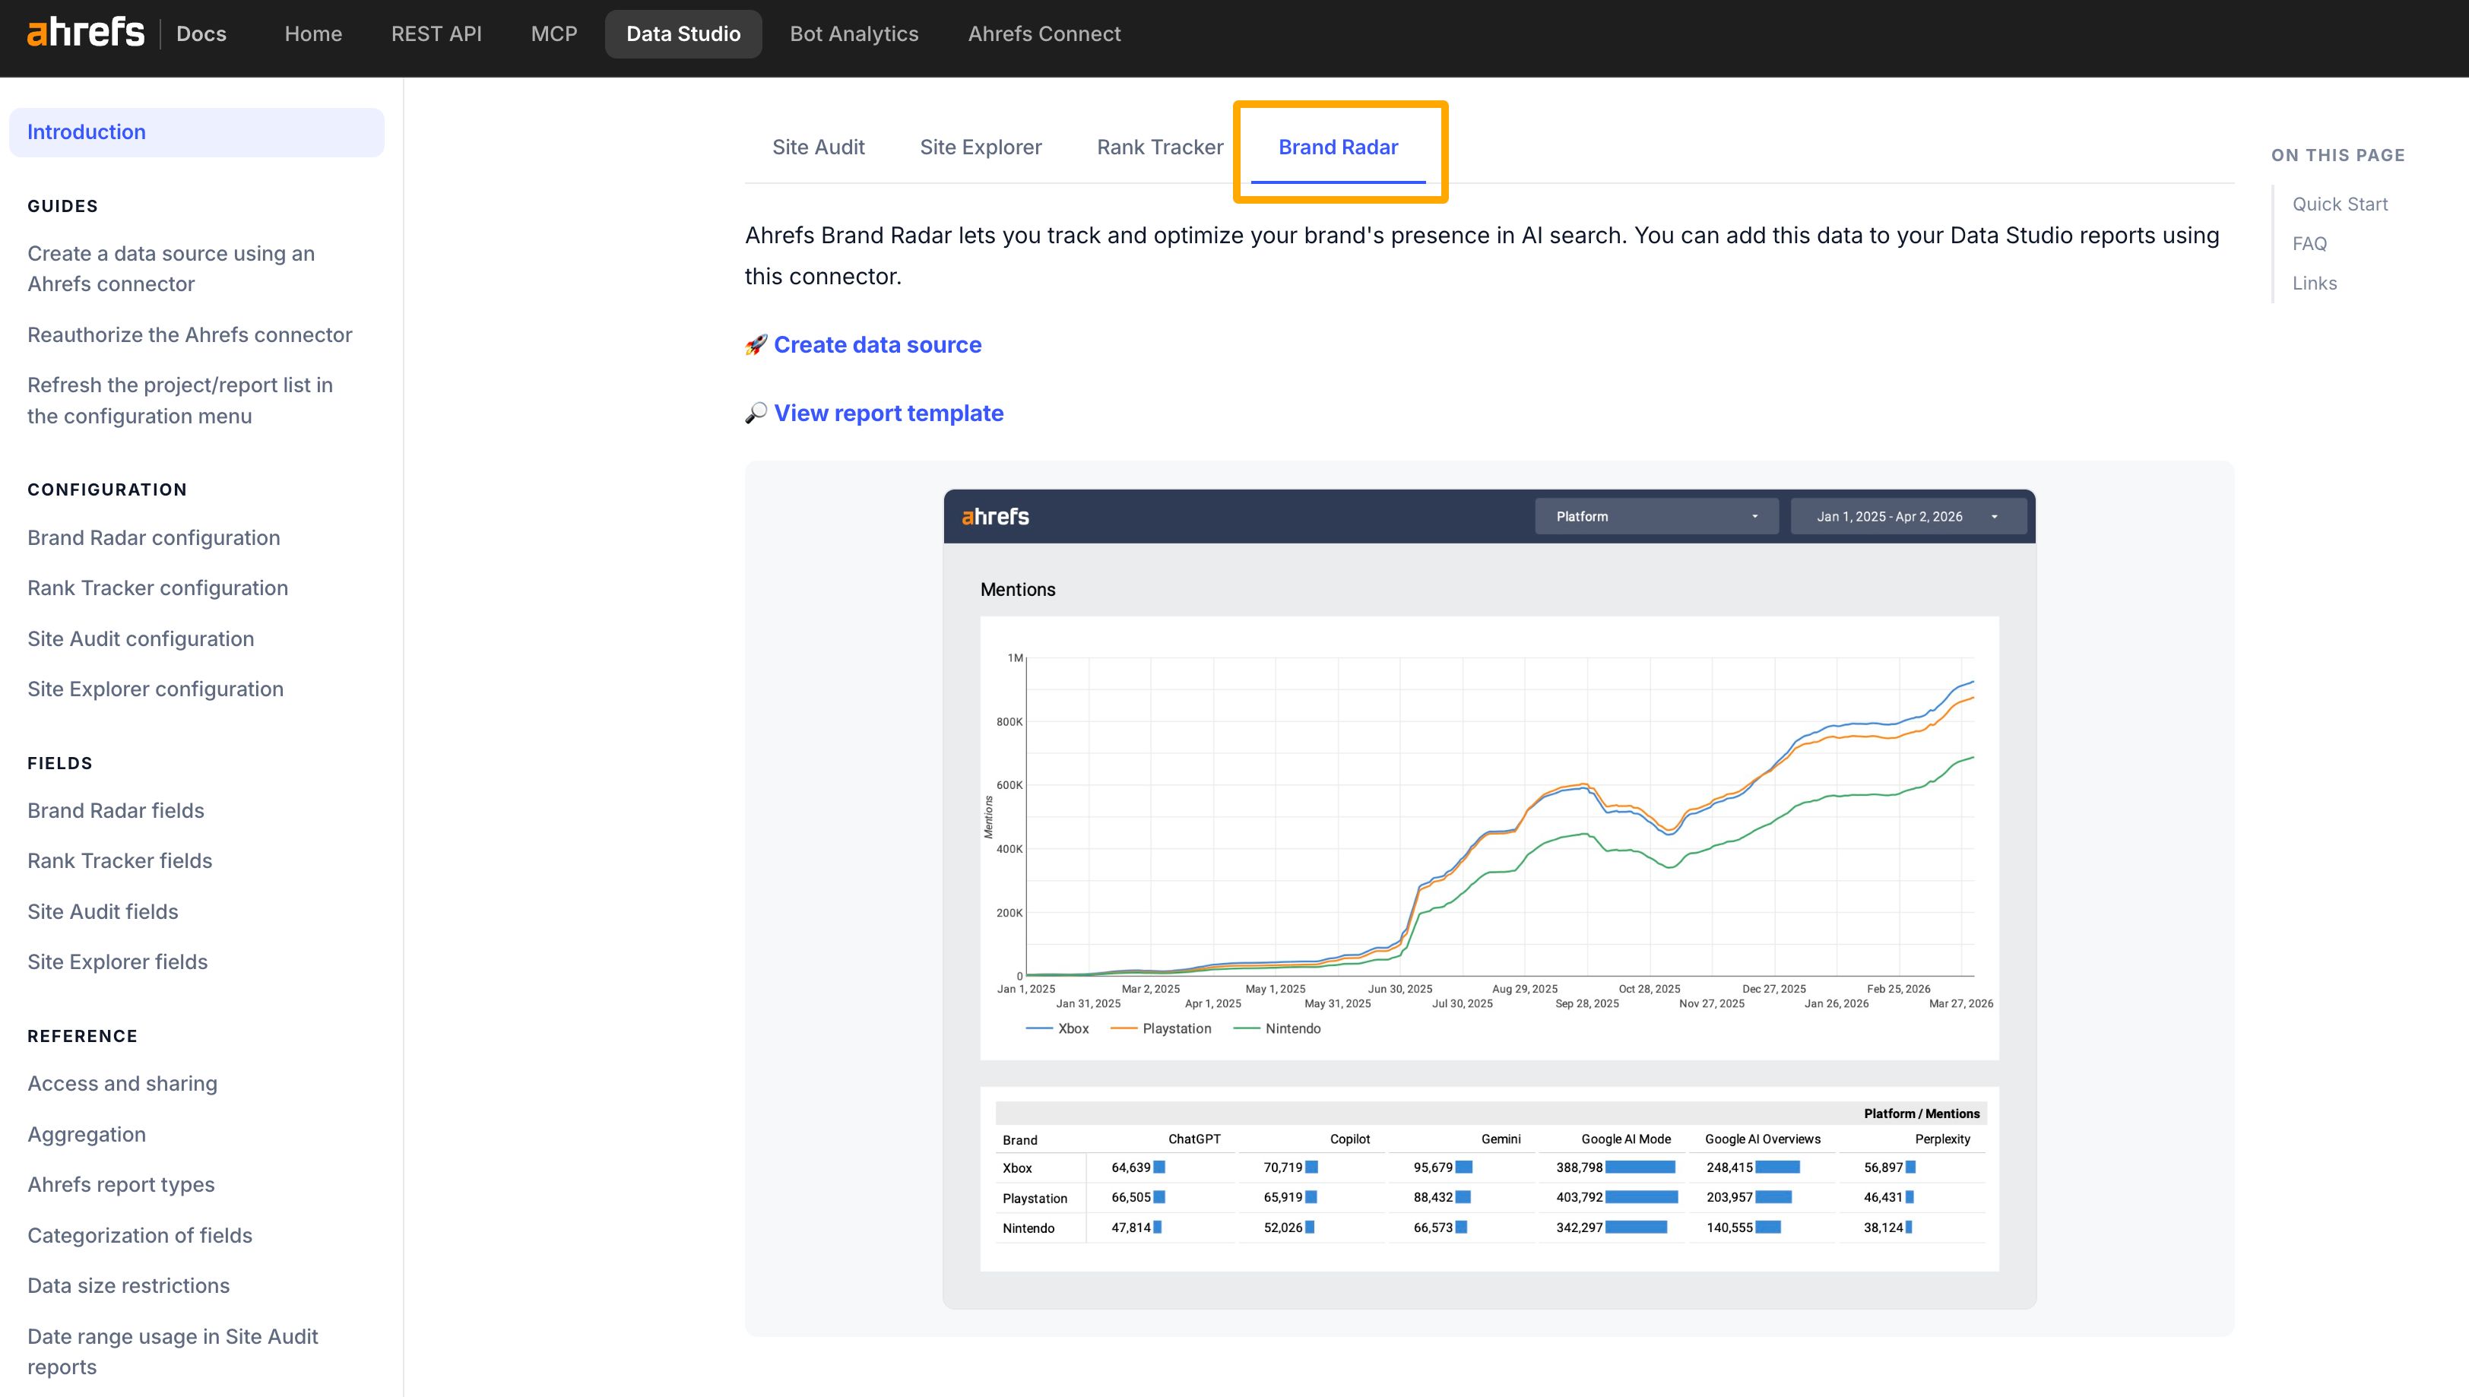Image resolution: width=2469 pixels, height=1397 pixels.
Task: Open Site Explorer fields page
Action: [117, 962]
